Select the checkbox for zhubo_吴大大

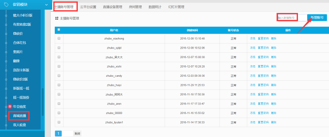click(x=59, y=57)
